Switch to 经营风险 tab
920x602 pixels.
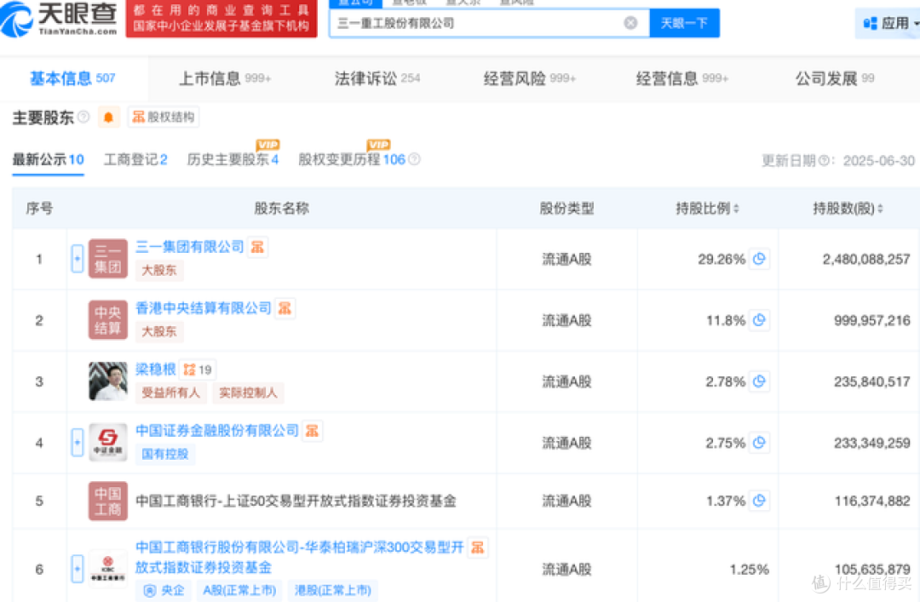click(530, 78)
